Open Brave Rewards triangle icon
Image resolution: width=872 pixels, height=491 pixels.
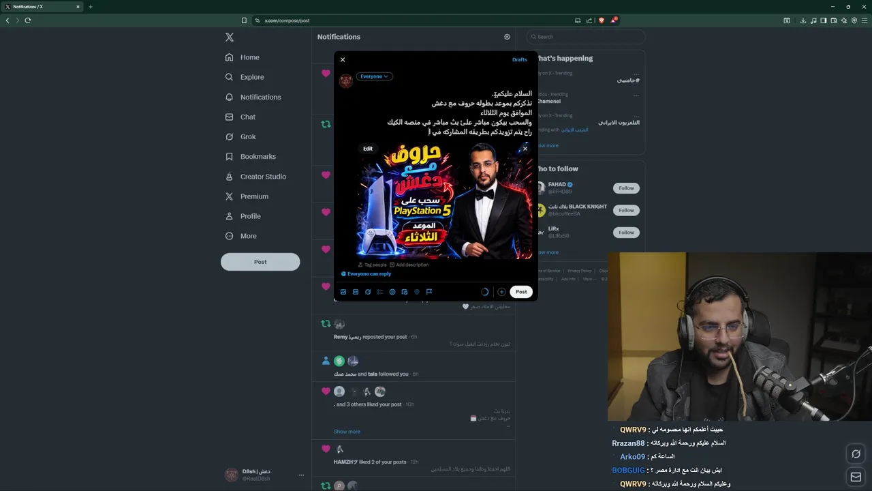[614, 20]
